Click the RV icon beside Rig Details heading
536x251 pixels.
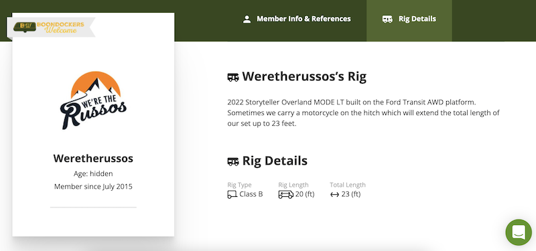pos(233,161)
